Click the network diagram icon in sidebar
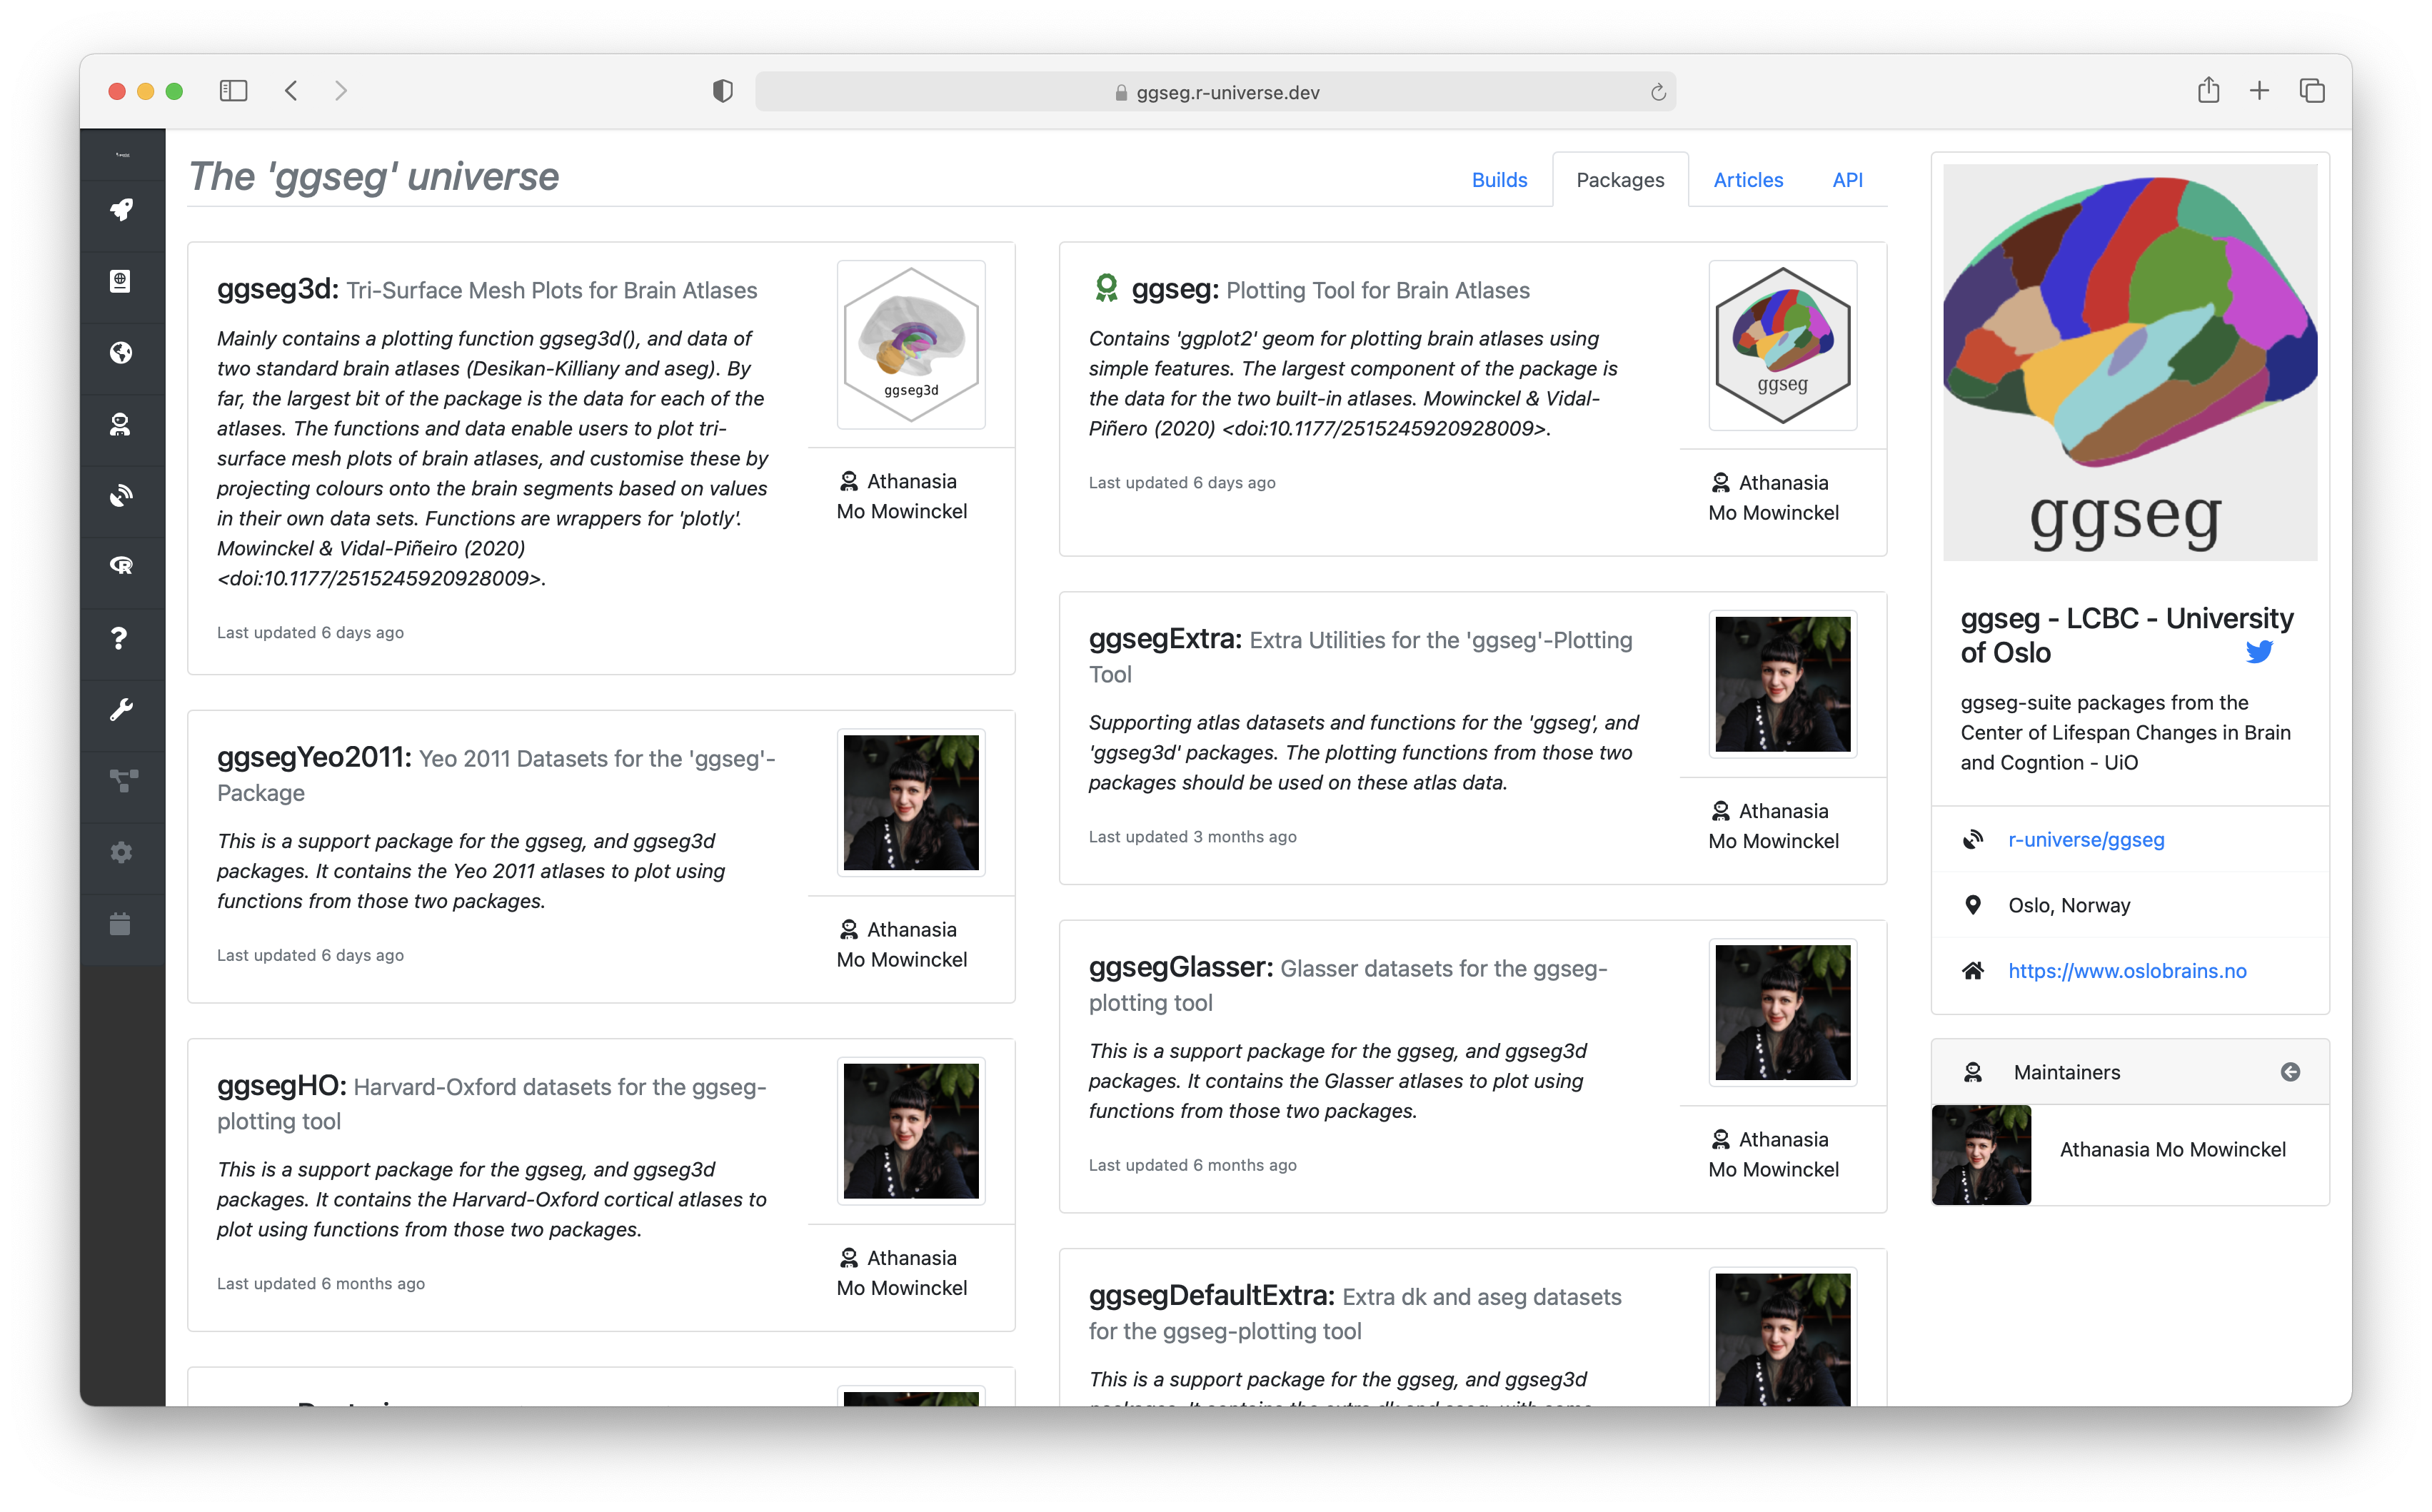 123,781
